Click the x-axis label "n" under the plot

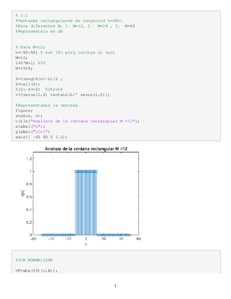[x=86, y=244]
